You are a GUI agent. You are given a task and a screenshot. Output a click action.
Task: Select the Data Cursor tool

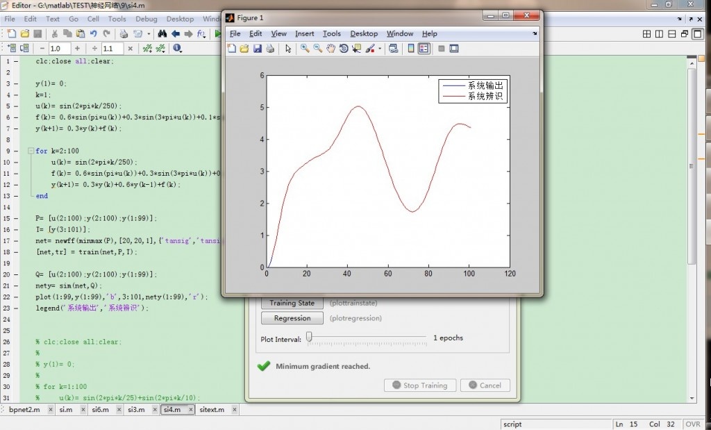click(356, 49)
